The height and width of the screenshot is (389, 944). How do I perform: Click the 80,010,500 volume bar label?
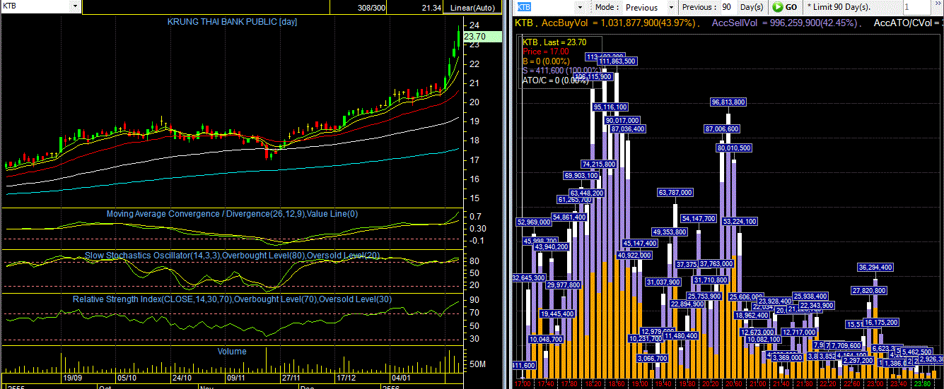(x=734, y=149)
